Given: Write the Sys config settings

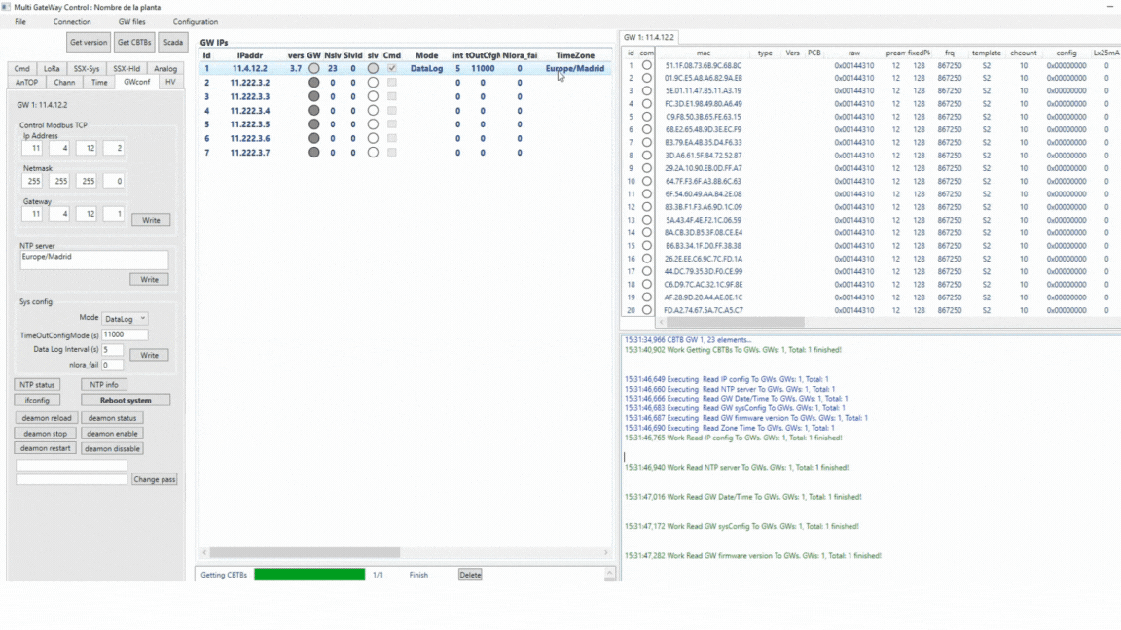Looking at the screenshot, I should pyautogui.click(x=150, y=355).
